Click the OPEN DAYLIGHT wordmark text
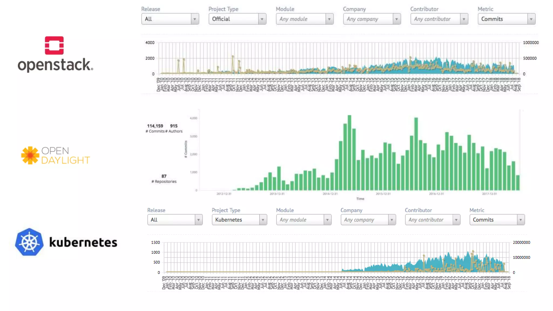Screen dimensions: 553x311 65,155
